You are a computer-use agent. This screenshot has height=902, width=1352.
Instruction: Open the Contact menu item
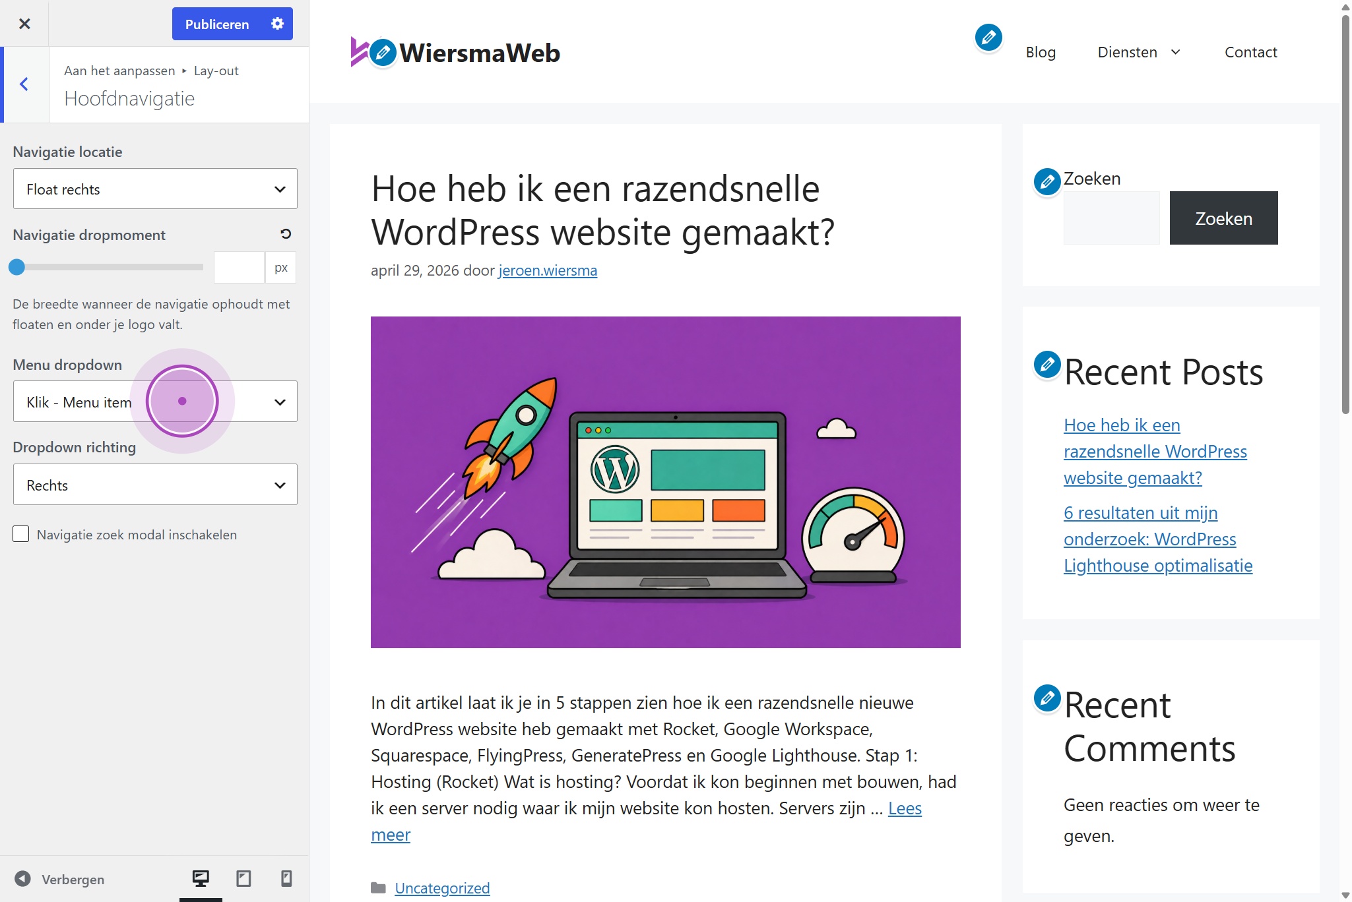click(x=1250, y=52)
